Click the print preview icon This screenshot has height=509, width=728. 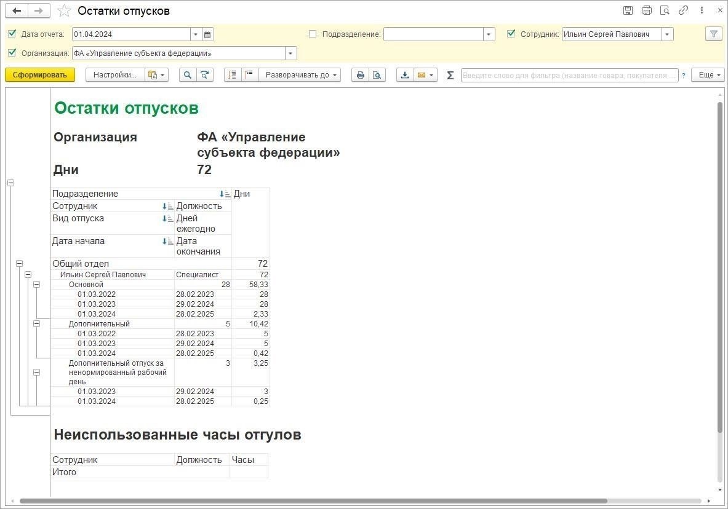(377, 75)
